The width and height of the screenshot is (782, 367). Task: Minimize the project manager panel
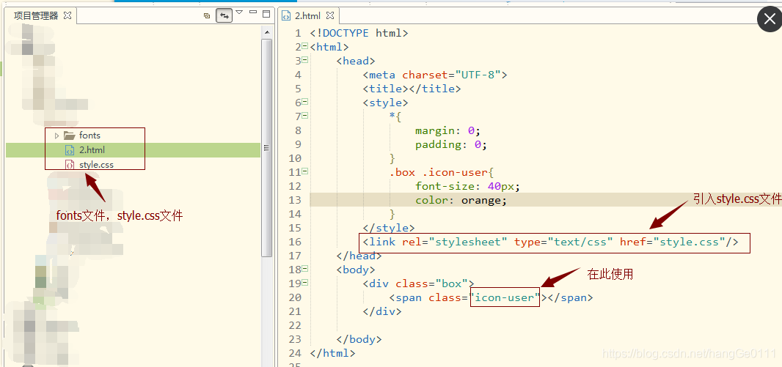(x=253, y=12)
